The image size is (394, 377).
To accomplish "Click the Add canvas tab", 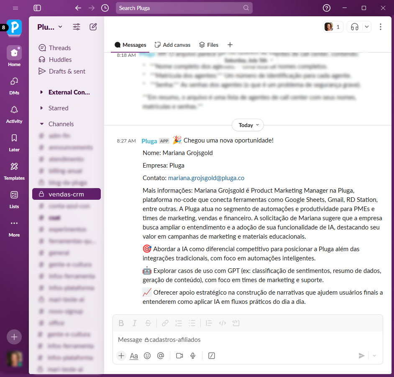I will 173,45.
